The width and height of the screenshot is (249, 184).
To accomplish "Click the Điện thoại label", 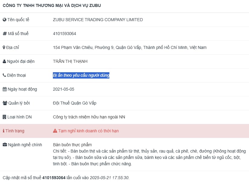I will click(x=16, y=75).
